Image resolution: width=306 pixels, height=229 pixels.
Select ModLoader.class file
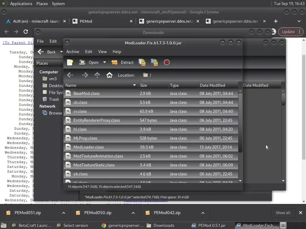coord(151,147)
